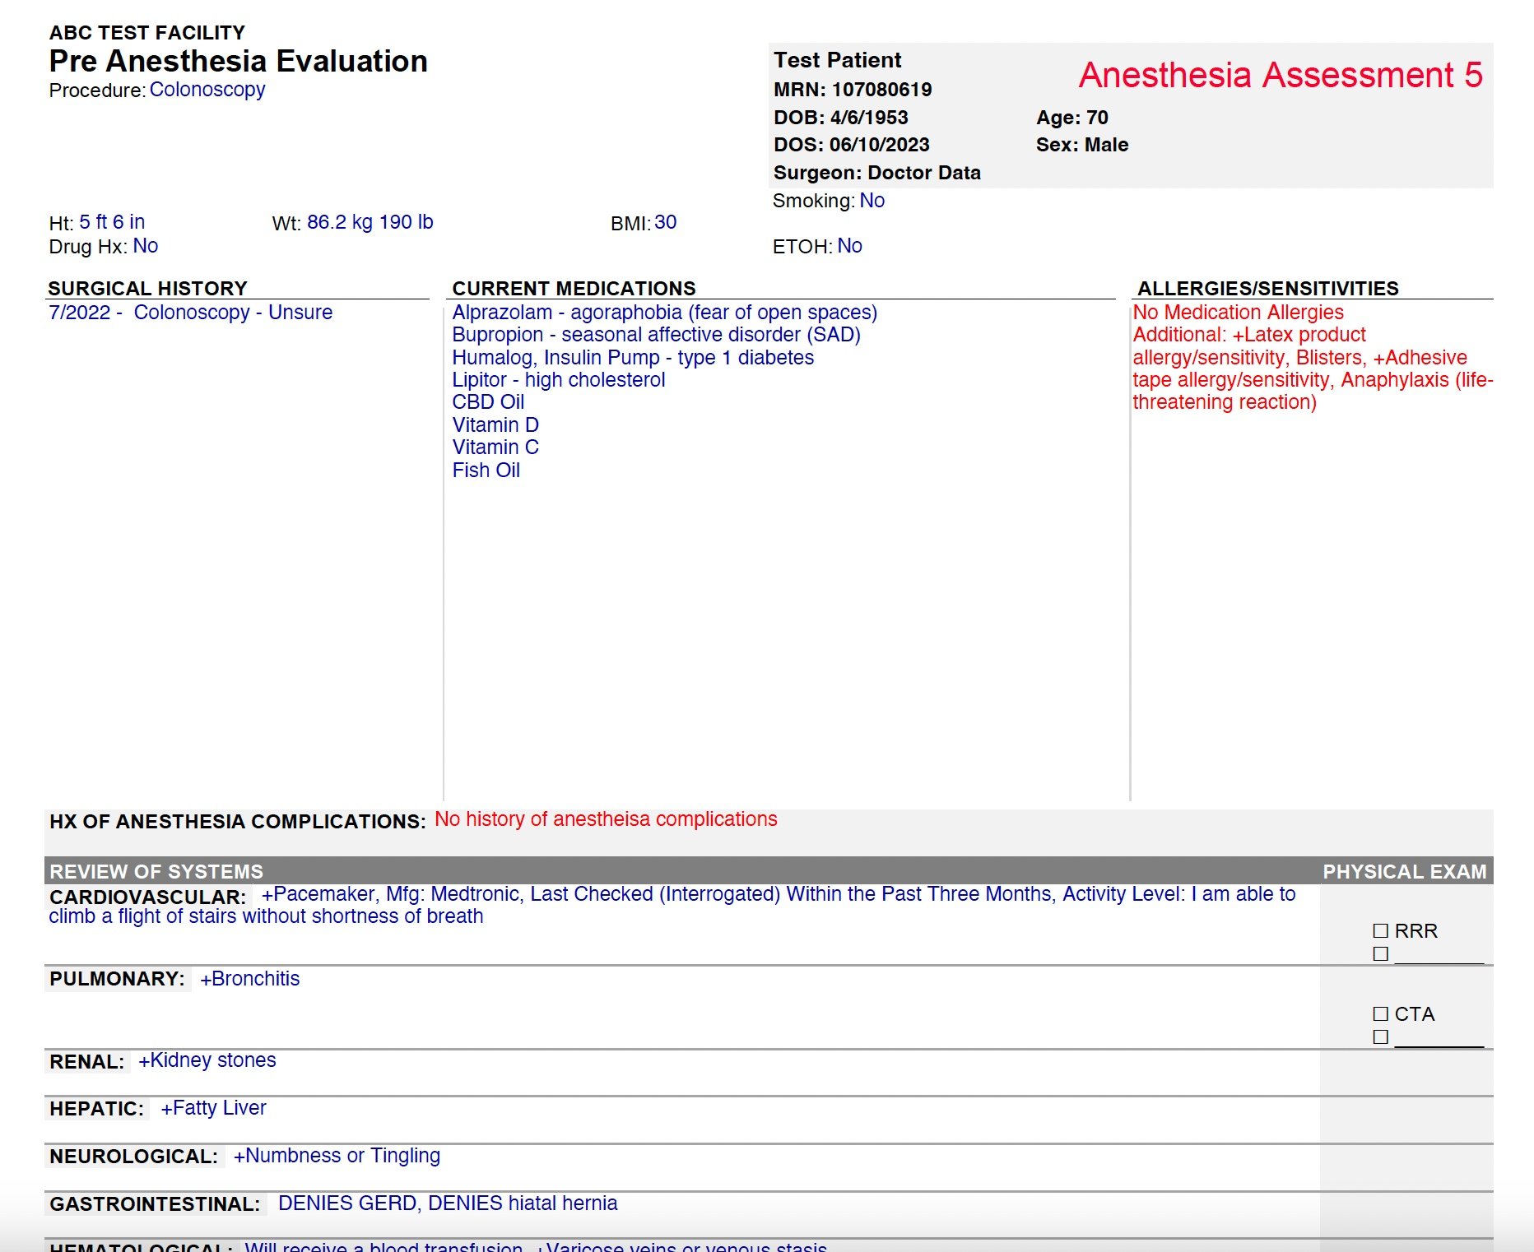This screenshot has width=1534, height=1252.
Task: Click the Physical Exam header
Action: [1405, 871]
